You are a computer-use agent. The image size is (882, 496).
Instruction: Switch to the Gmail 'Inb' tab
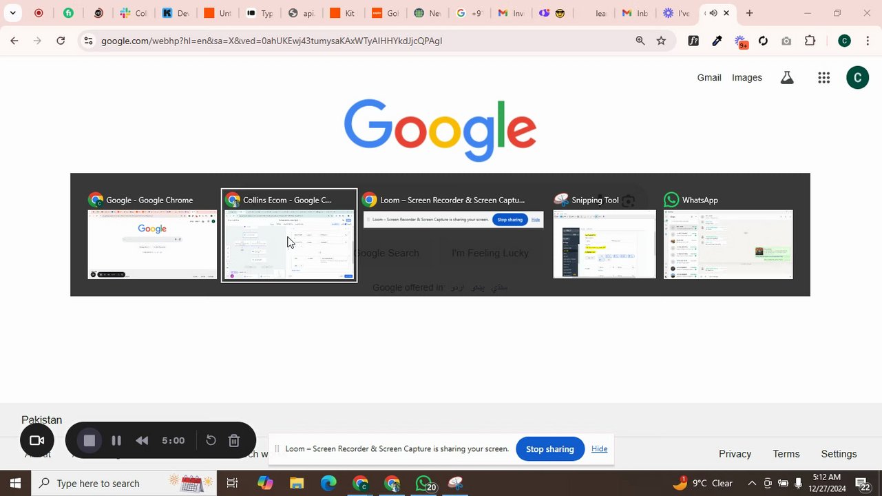coord(634,13)
